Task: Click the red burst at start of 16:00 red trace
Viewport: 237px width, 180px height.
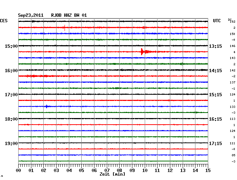Action: coord(37,76)
